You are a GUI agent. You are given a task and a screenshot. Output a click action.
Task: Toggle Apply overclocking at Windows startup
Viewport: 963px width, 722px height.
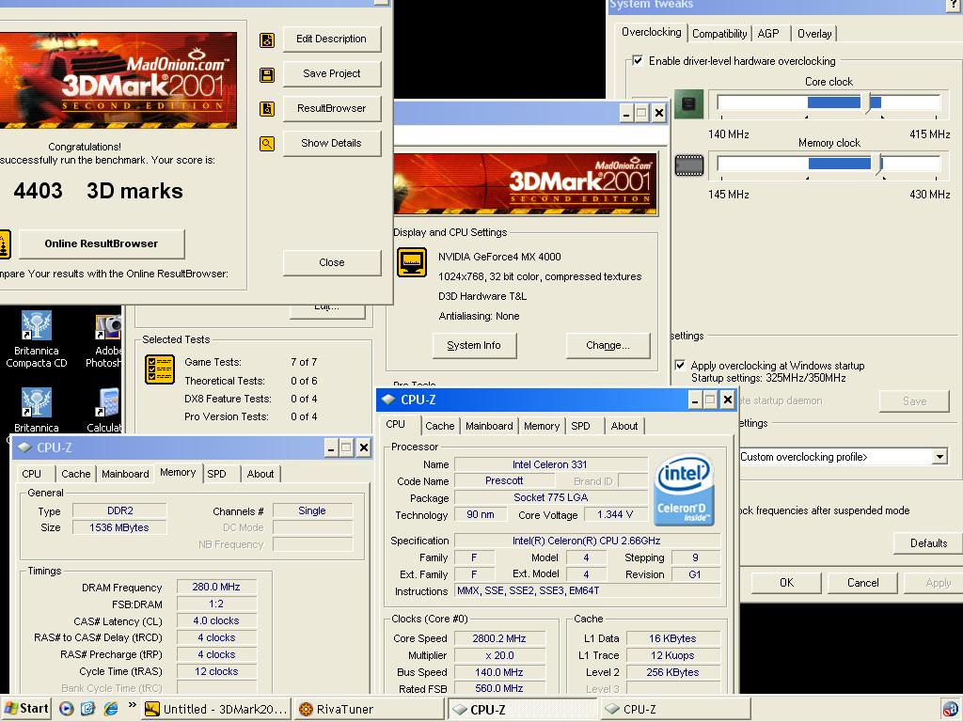tap(680, 366)
